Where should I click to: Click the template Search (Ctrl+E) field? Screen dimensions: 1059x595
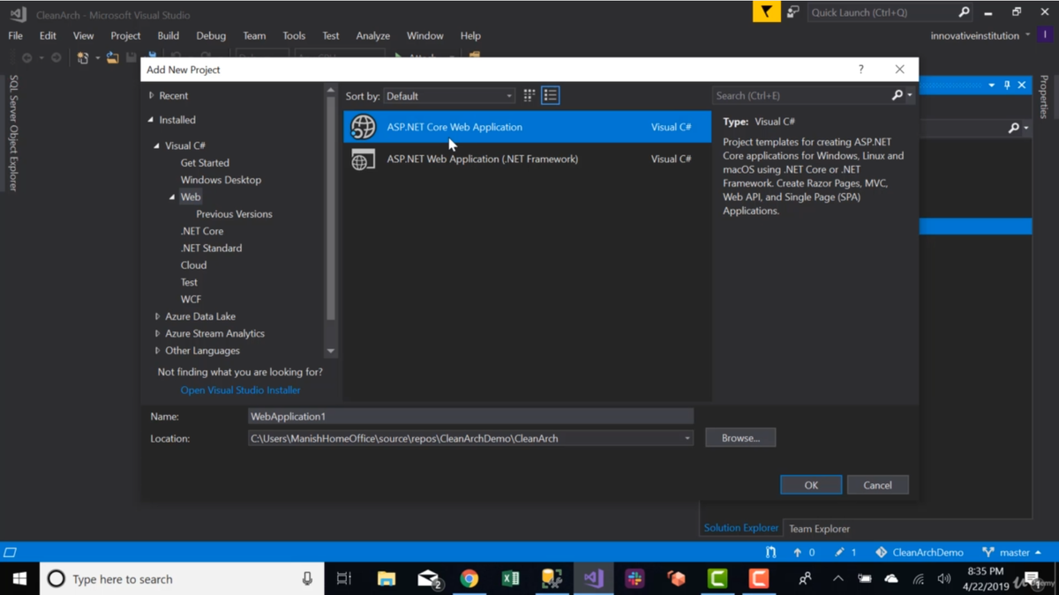(800, 95)
